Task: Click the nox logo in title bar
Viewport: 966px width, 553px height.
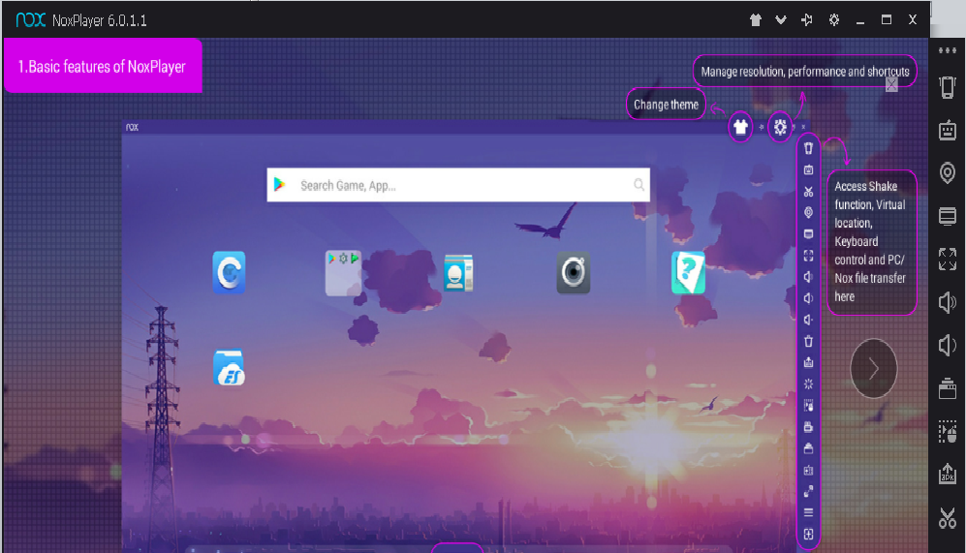Action: (31, 20)
